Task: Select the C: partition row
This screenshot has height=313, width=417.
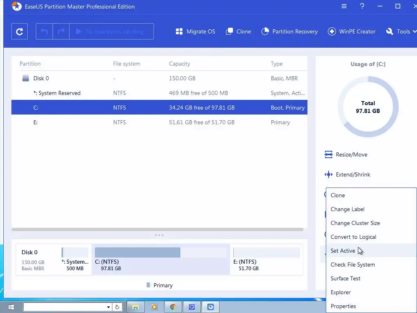Action: pos(159,108)
